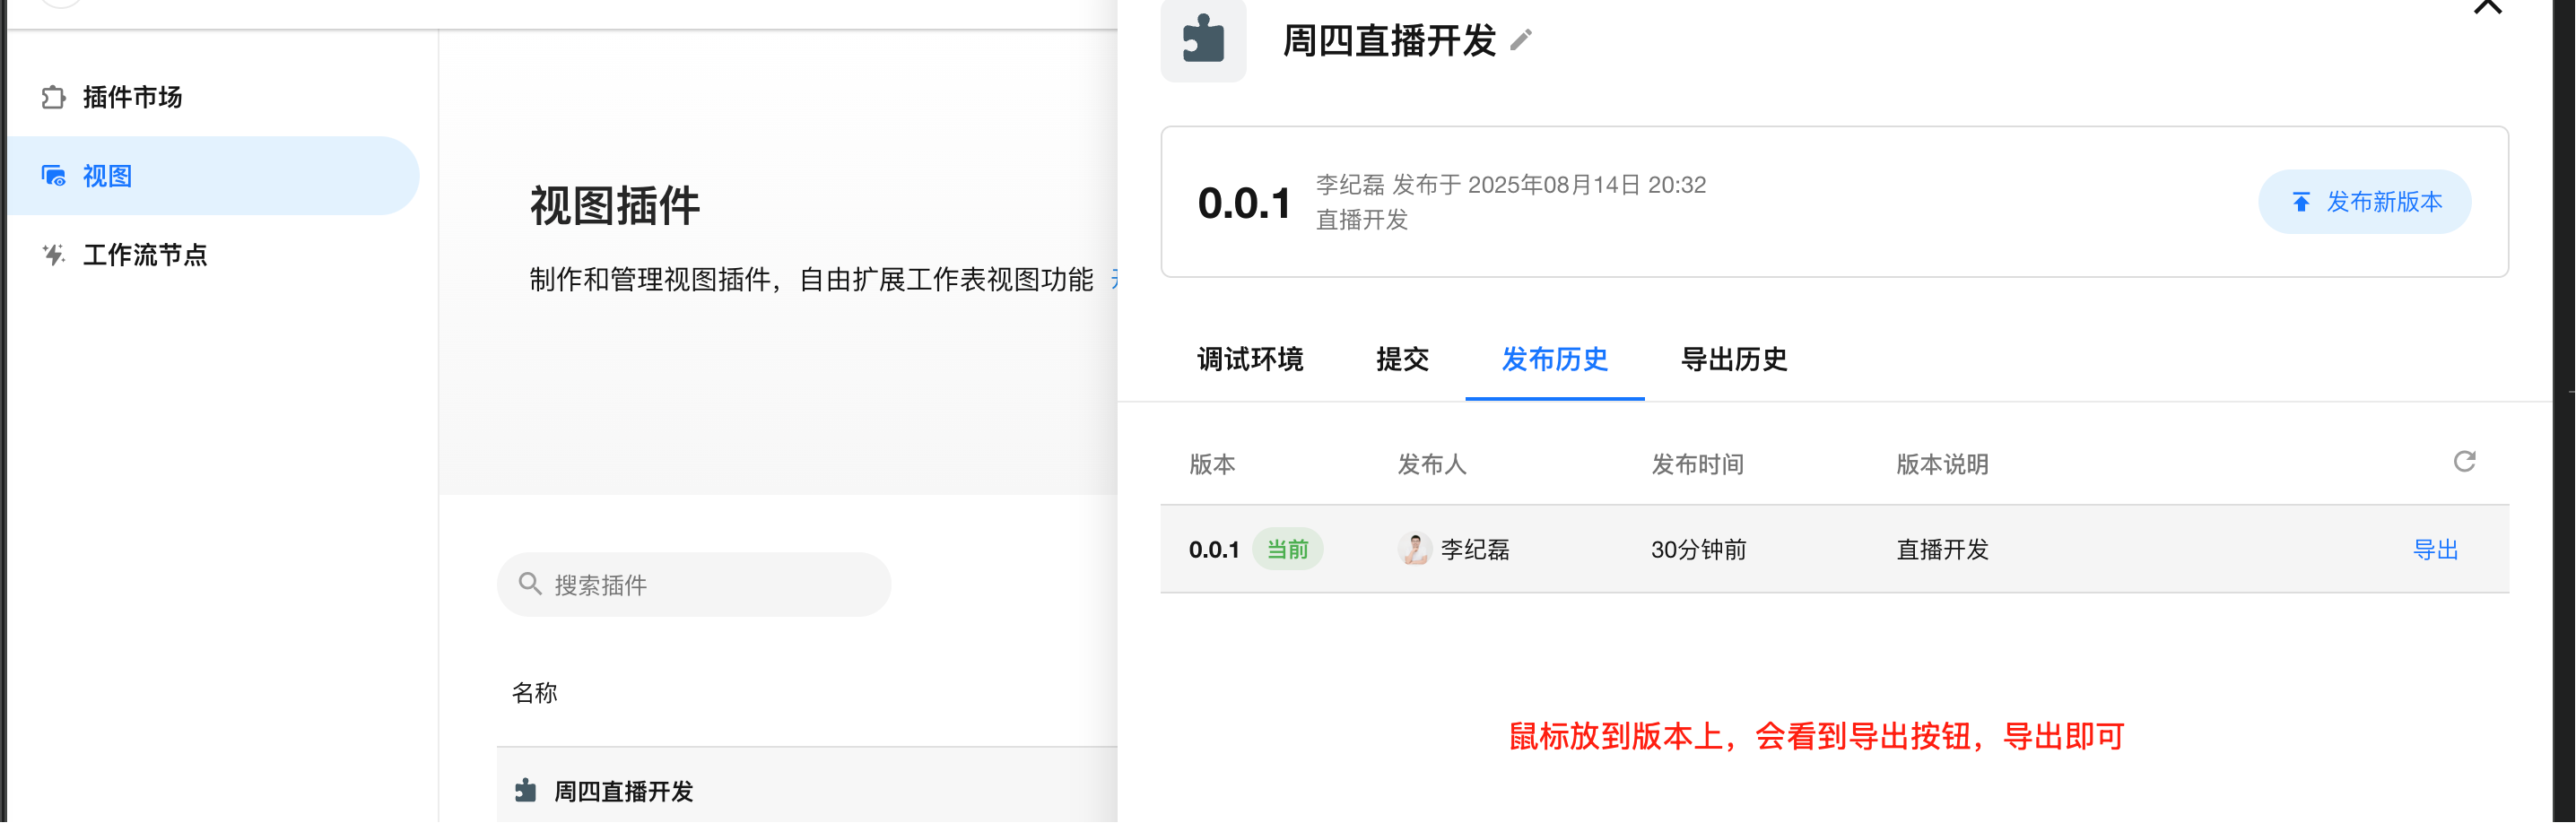Click the large 0.0.1 version number

(1245, 203)
